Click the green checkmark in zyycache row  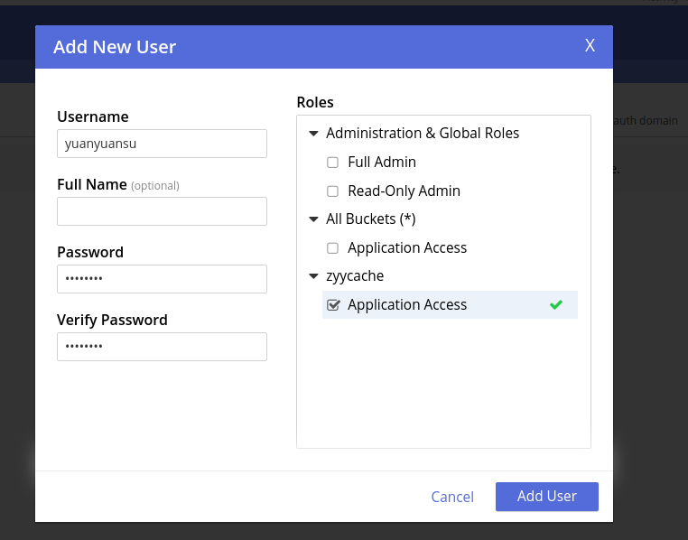(556, 305)
